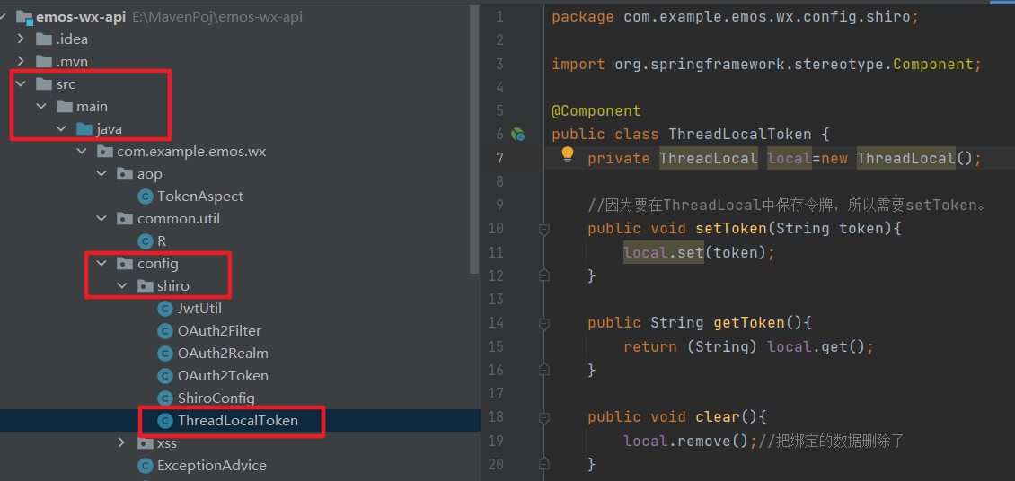This screenshot has width=1015, height=481.
Task: Collapse the src folder chevron
Action: (x=21, y=84)
